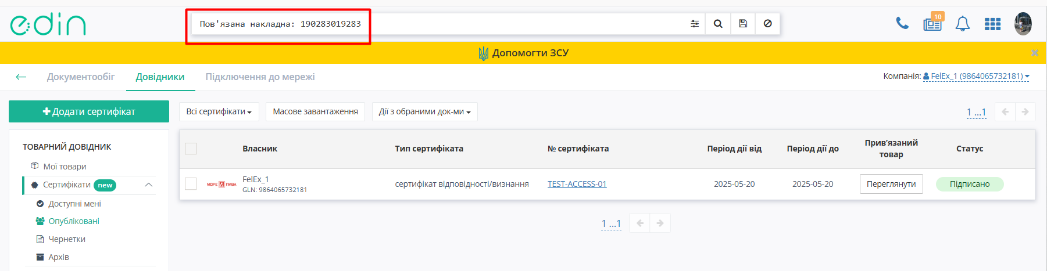Click the top pagination next arrow
The height and width of the screenshot is (271, 1047).
click(1025, 111)
